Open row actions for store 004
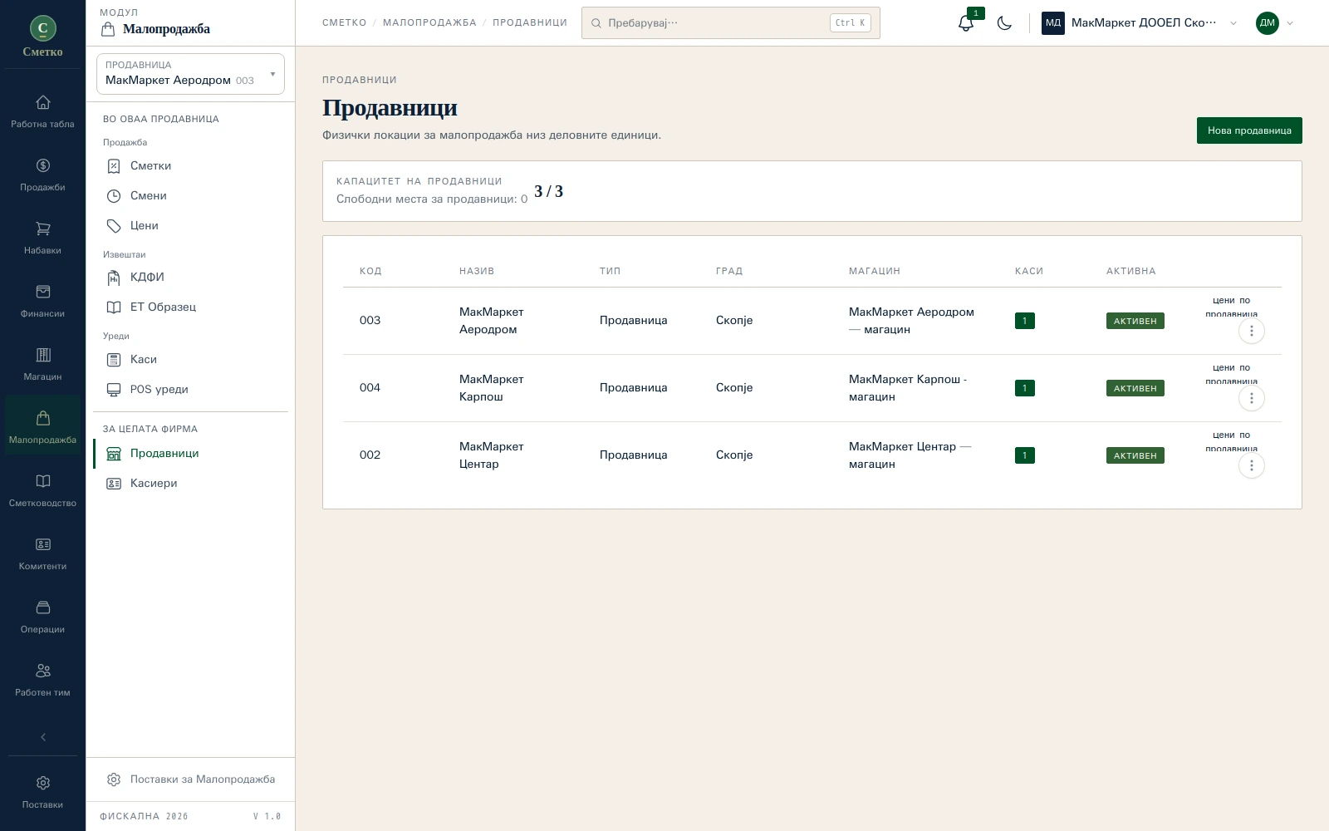Screen dimensions: 1329x831 pos(1252,398)
